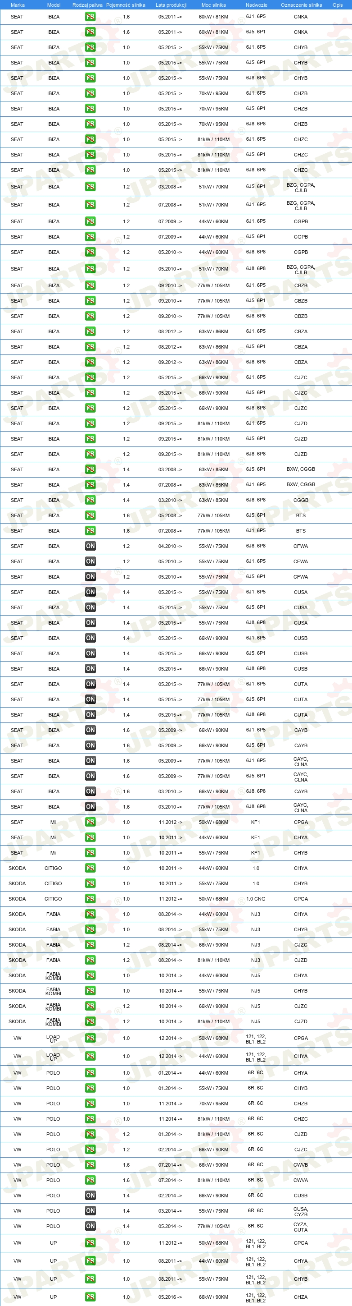Screen dimensions: 352x1306
Task: Click ON icon in SEAT IBIZA 04.2010 CFWA row
Action: 90,546
